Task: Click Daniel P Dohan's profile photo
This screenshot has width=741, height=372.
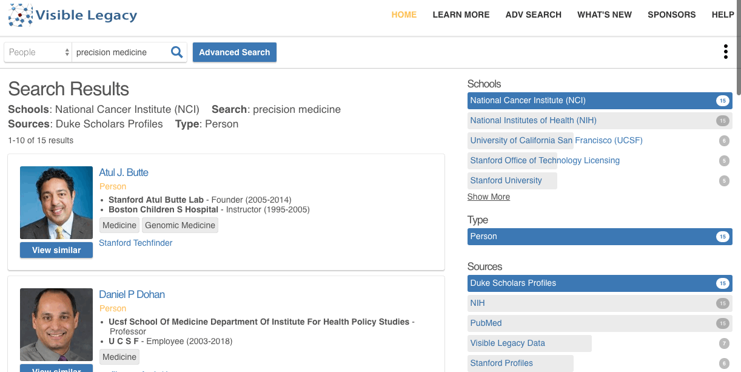Action: click(x=56, y=325)
